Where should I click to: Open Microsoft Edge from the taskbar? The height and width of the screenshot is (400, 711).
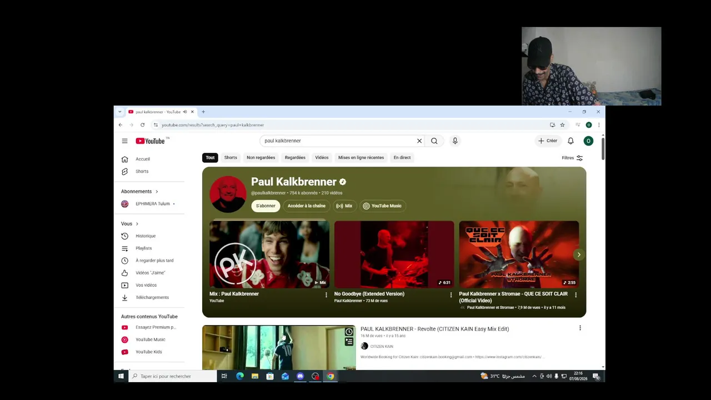pyautogui.click(x=240, y=376)
